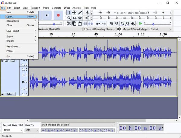Click the red Record button
The width and height of the screenshot is (181, 138).
(x=58, y=15)
